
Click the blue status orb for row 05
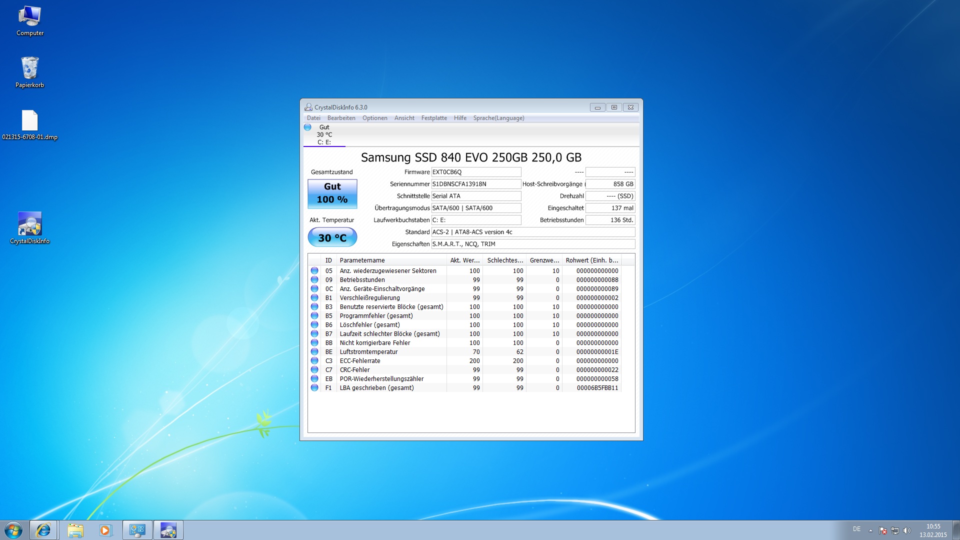(x=314, y=270)
